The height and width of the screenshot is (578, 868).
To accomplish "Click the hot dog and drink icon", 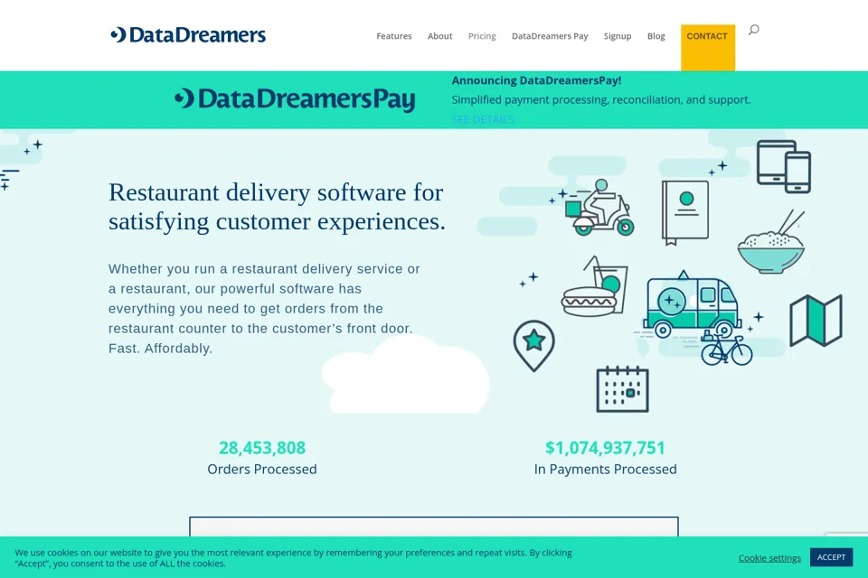I will click(x=595, y=286).
